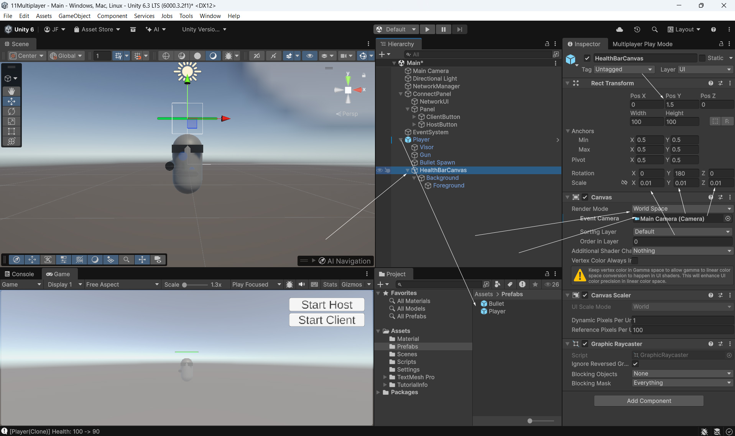Collapse the ConnectPanel hierarchy item
This screenshot has width=735, height=436.
click(401, 94)
